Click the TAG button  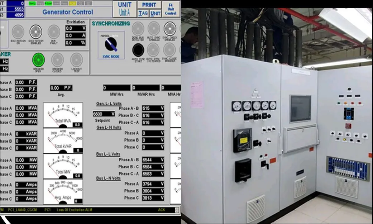point(143,13)
